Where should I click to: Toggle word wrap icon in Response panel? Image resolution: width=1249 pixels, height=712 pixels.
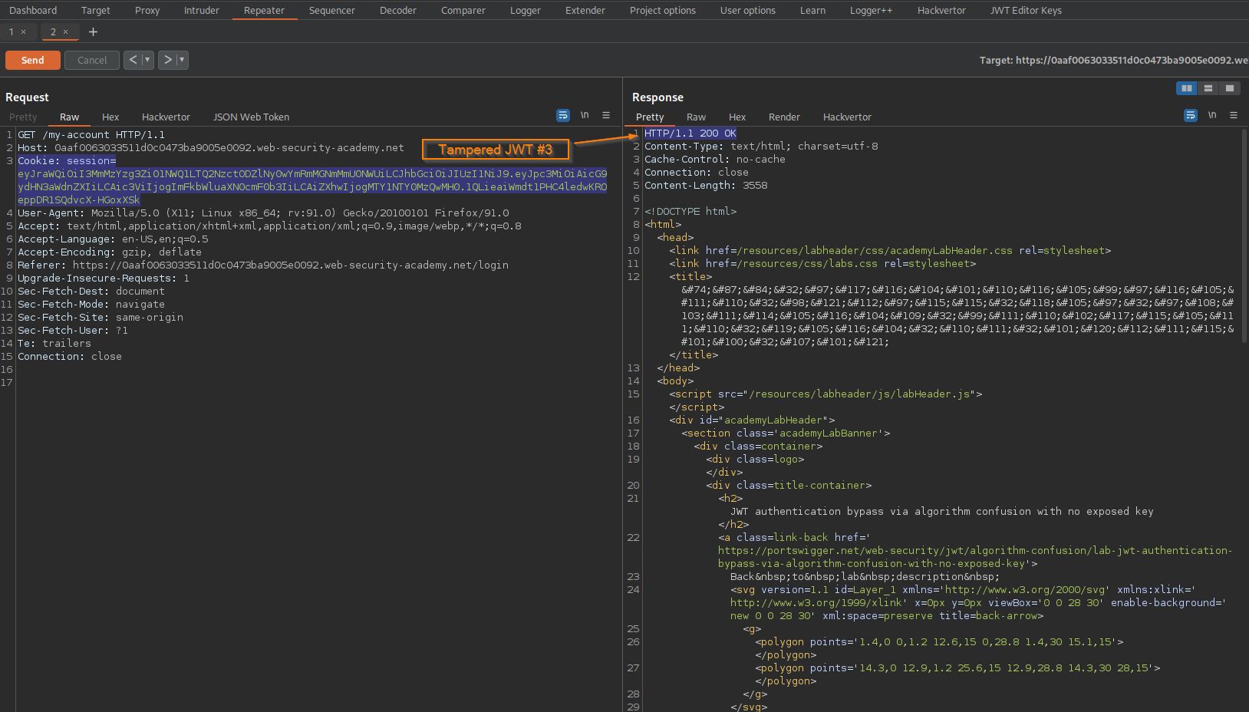tap(1191, 115)
